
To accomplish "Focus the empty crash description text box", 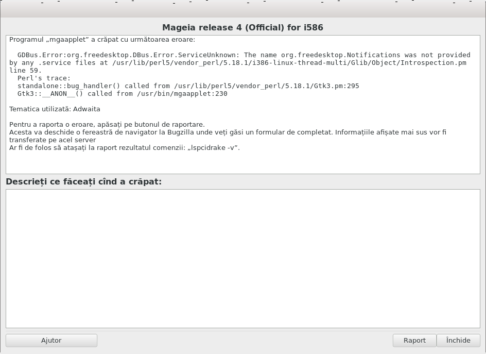I will 243,259.
